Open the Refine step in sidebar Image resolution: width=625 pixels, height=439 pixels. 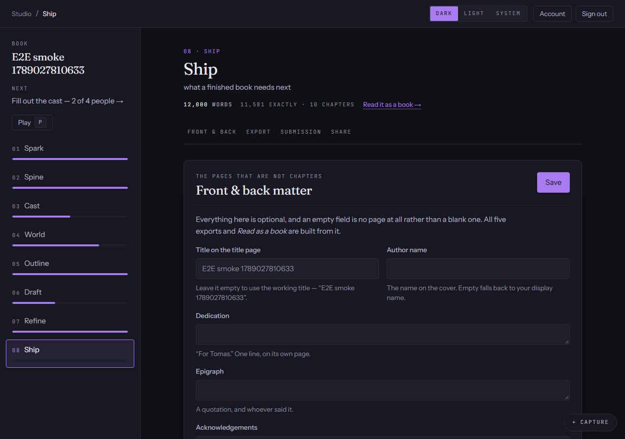coord(70,324)
